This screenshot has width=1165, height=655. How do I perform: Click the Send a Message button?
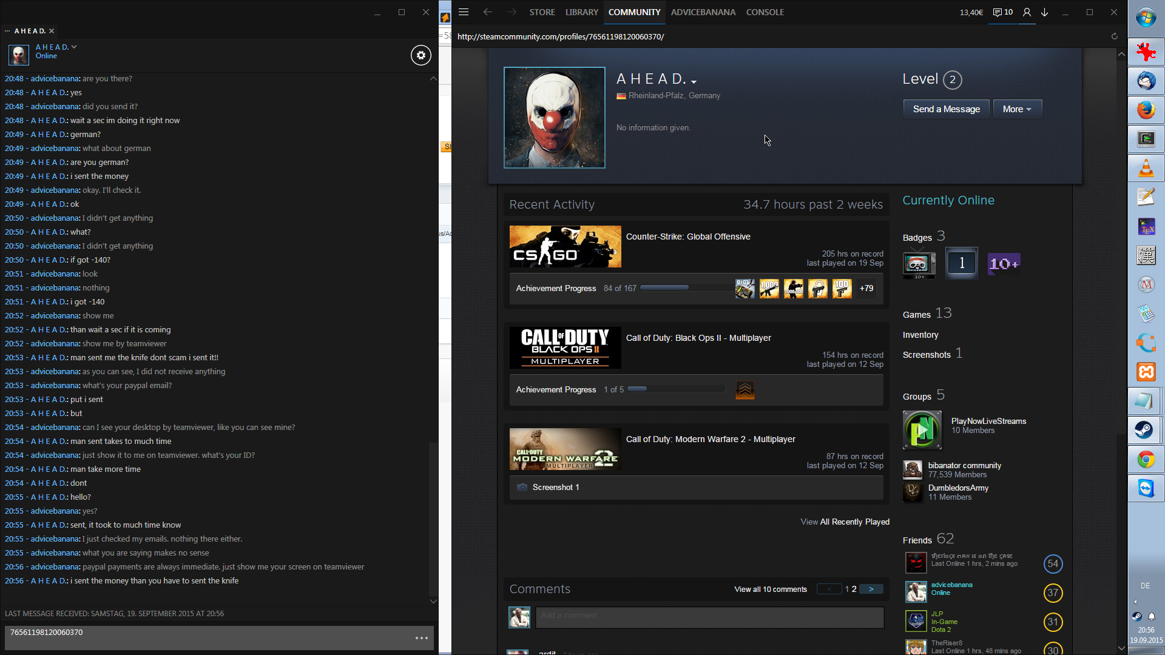click(946, 109)
